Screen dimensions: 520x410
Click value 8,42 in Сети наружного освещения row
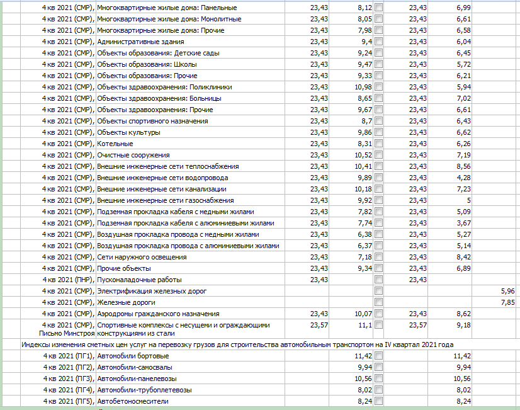463,257
